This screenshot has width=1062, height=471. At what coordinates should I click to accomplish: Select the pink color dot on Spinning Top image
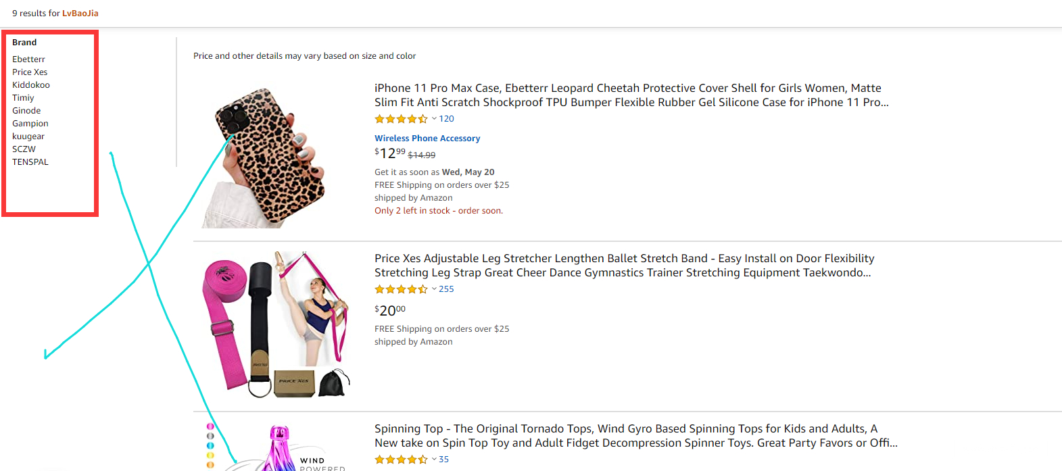point(210,426)
